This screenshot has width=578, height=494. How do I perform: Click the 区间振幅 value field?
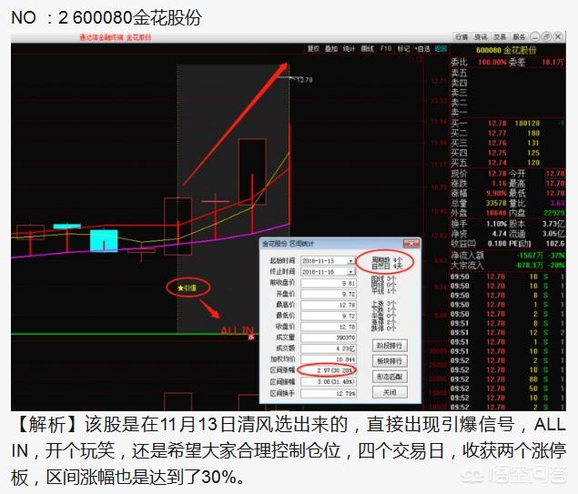(x=329, y=381)
